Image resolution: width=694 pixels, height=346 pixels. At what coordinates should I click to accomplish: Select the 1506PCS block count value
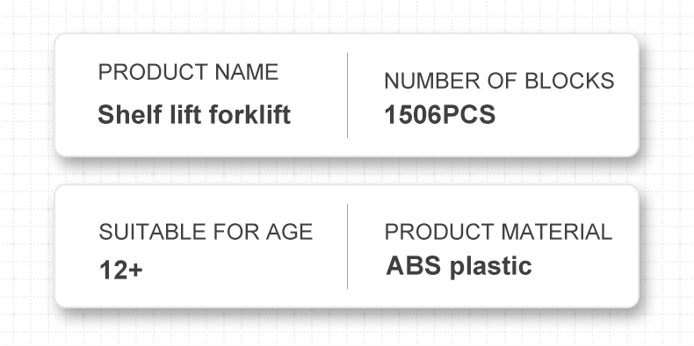click(440, 114)
